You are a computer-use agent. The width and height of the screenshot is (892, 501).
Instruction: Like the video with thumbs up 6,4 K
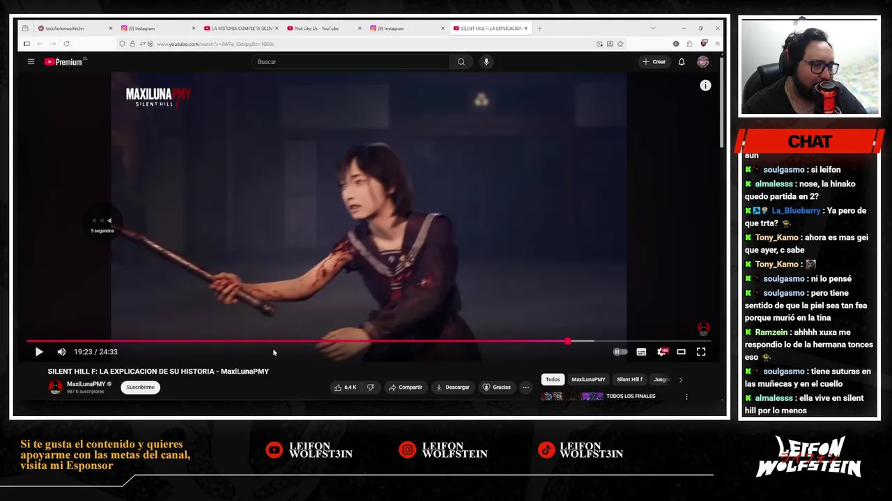(346, 388)
